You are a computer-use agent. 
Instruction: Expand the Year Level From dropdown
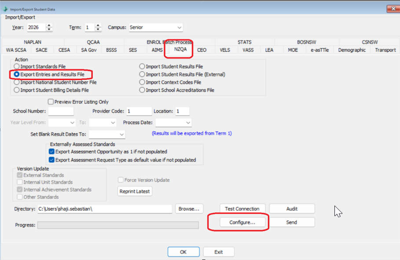click(72, 123)
